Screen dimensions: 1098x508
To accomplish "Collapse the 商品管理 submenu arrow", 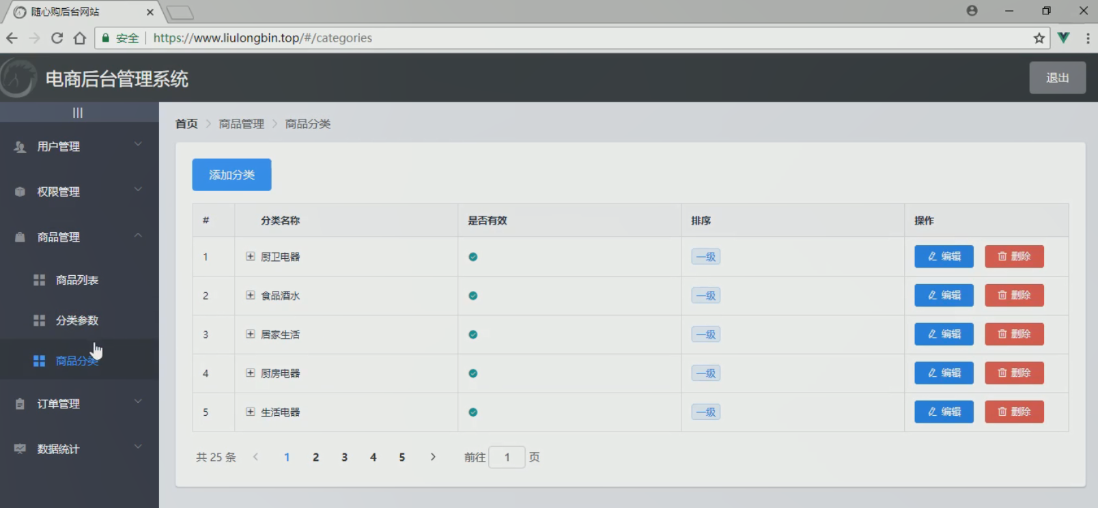I will click(138, 235).
